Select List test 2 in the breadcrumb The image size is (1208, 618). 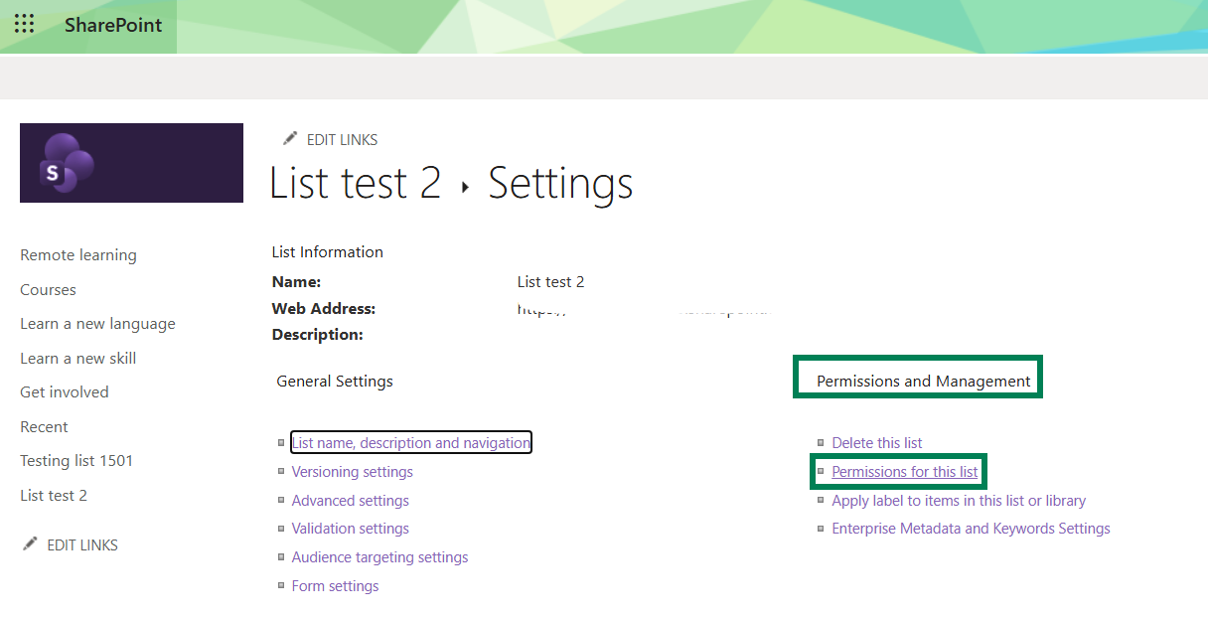coord(355,182)
